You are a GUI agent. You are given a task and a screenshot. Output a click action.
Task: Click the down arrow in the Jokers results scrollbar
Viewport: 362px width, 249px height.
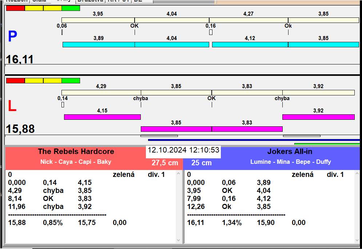click(357, 240)
